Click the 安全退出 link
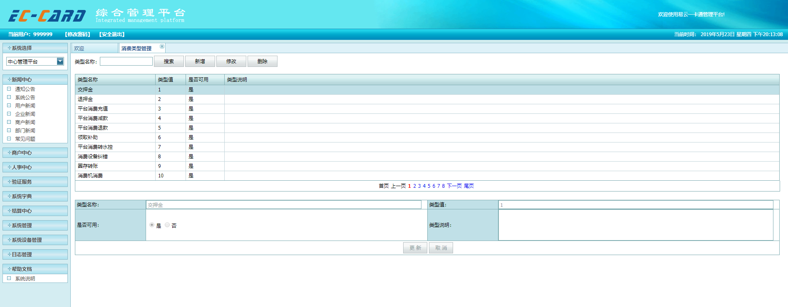Image resolution: width=788 pixels, height=307 pixels. 112,34
